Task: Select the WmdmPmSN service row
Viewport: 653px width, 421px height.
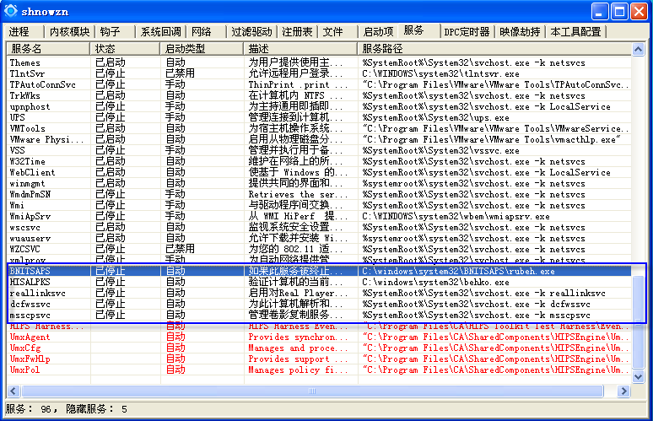Action: tap(319, 194)
